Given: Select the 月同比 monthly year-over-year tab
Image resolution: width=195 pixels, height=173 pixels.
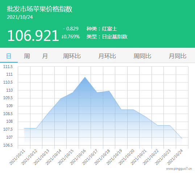Looking at the screenshot, I should (178, 56).
